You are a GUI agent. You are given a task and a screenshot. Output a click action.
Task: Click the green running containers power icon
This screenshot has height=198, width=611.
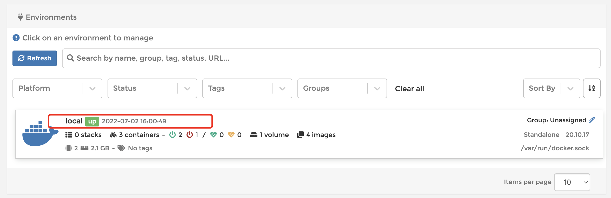[x=172, y=135]
